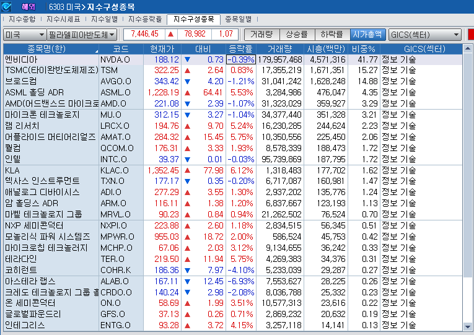Select 애널로그 디바이시스 row name
The height and width of the screenshot is (335, 474).
[x=42, y=192]
